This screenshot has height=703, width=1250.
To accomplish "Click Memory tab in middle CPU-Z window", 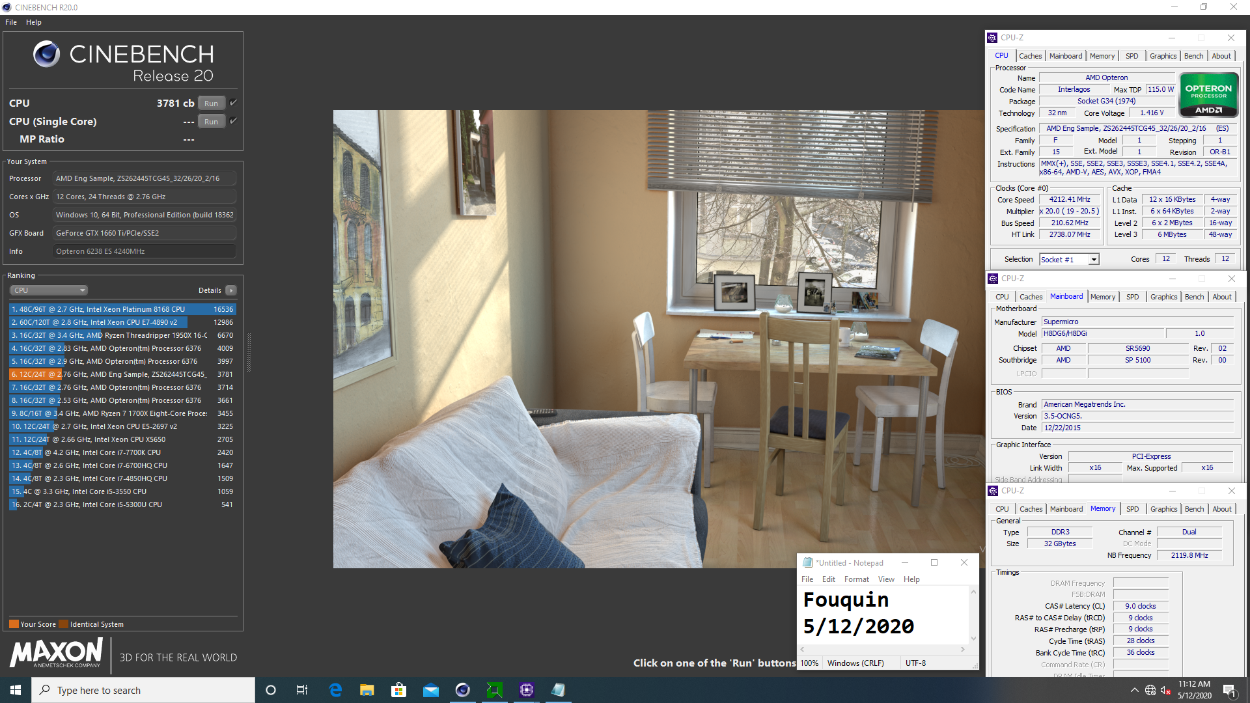I will click(1103, 297).
